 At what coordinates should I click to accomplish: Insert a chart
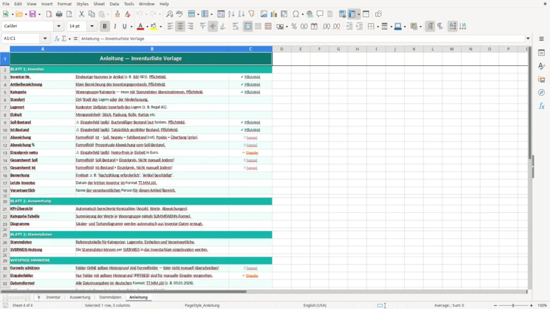click(x=274, y=14)
